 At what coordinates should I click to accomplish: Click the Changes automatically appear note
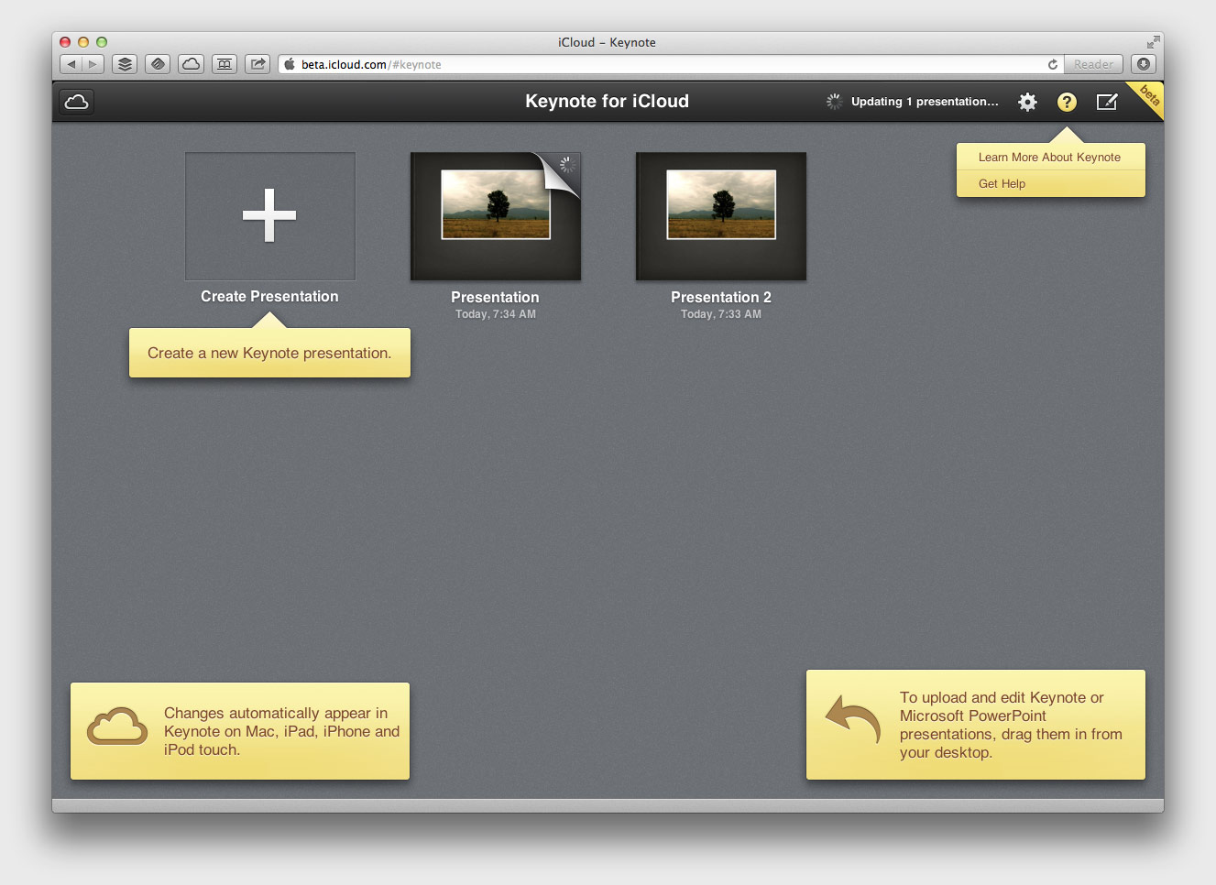[x=240, y=731]
